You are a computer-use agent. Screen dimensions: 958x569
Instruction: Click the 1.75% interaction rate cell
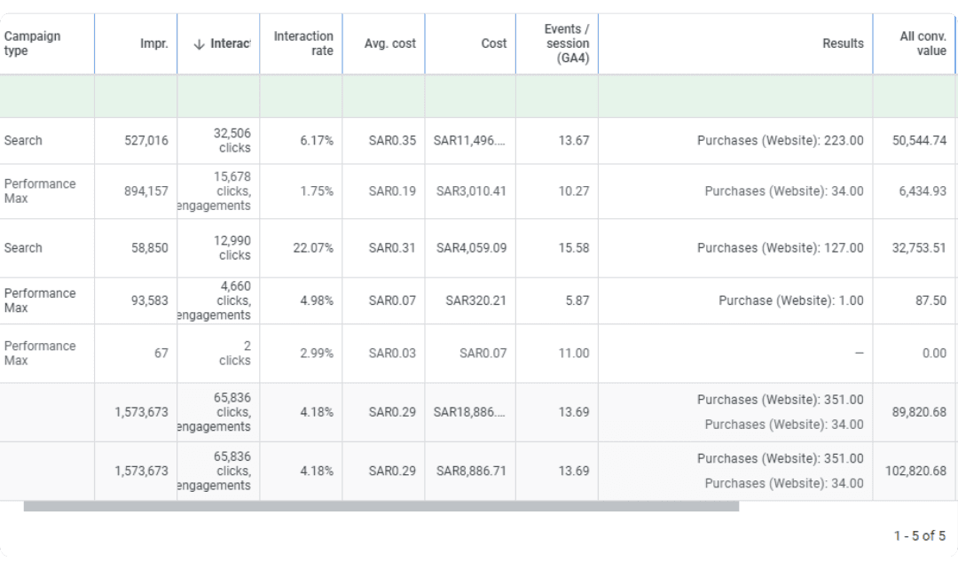(x=317, y=191)
